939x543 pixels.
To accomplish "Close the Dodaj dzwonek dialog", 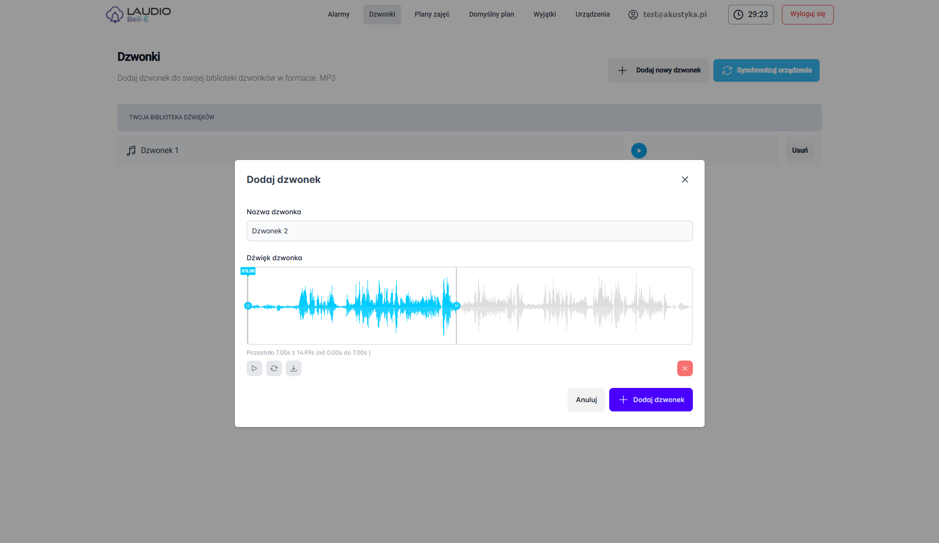I will tap(685, 180).
